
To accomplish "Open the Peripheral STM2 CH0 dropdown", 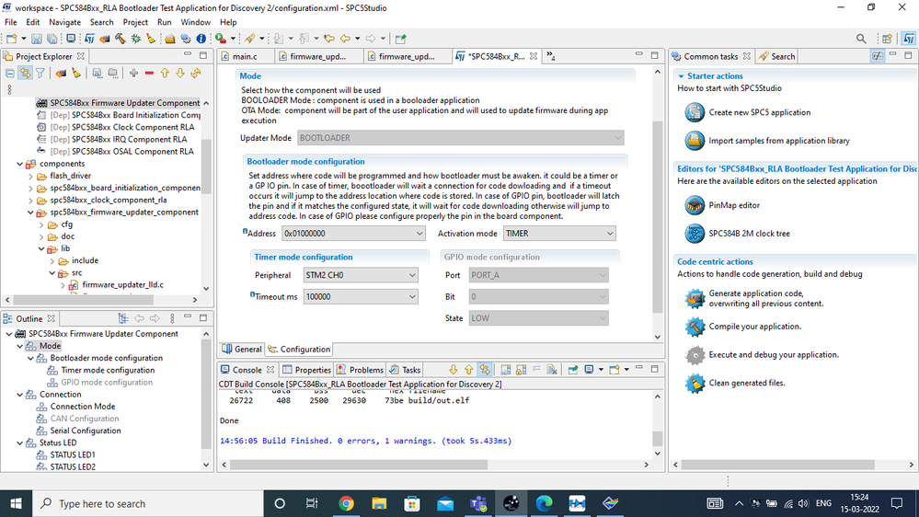I will (x=361, y=275).
